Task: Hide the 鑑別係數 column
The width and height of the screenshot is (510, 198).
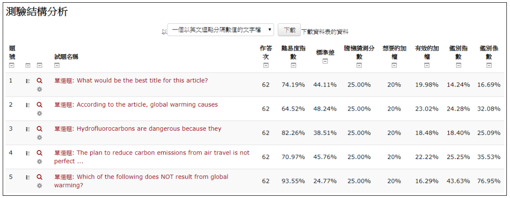Action: tap(489, 65)
